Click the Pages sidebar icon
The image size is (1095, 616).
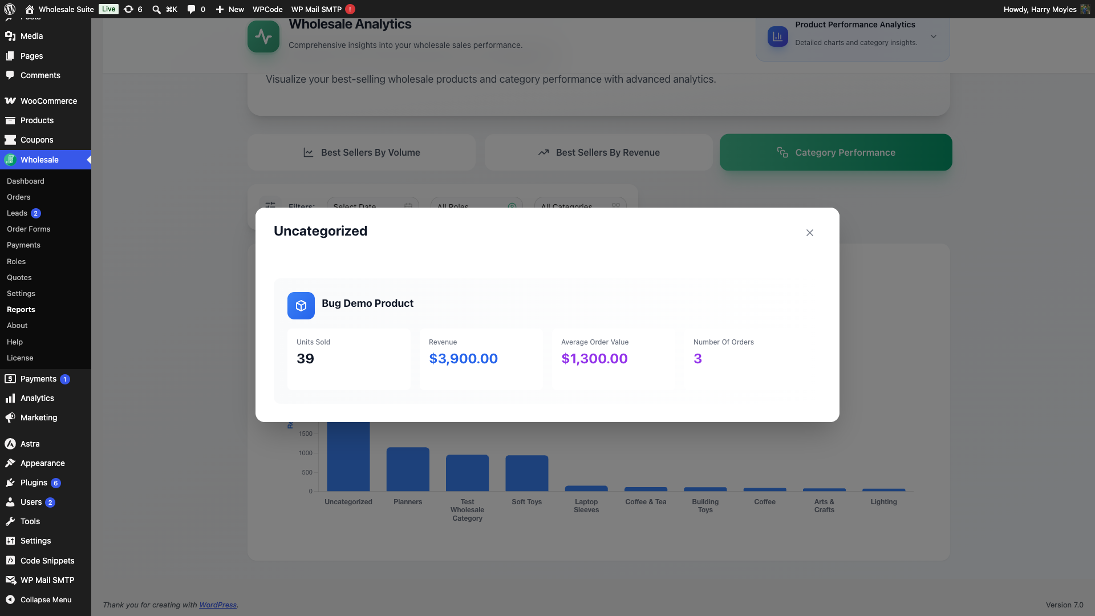[x=10, y=56]
